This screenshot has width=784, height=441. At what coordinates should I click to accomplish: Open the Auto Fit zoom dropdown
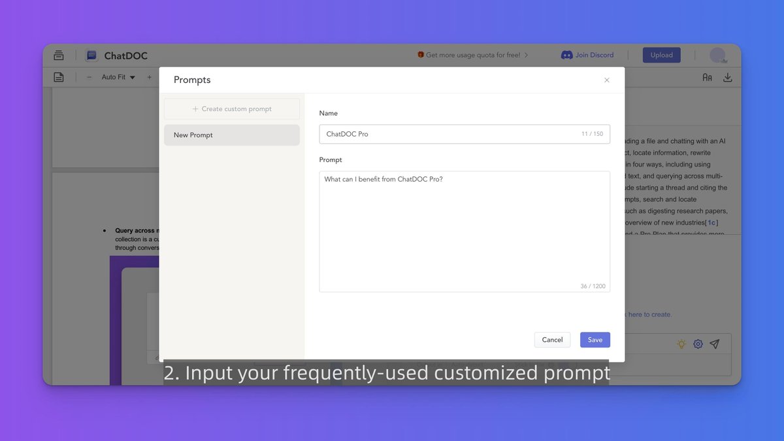[118, 77]
